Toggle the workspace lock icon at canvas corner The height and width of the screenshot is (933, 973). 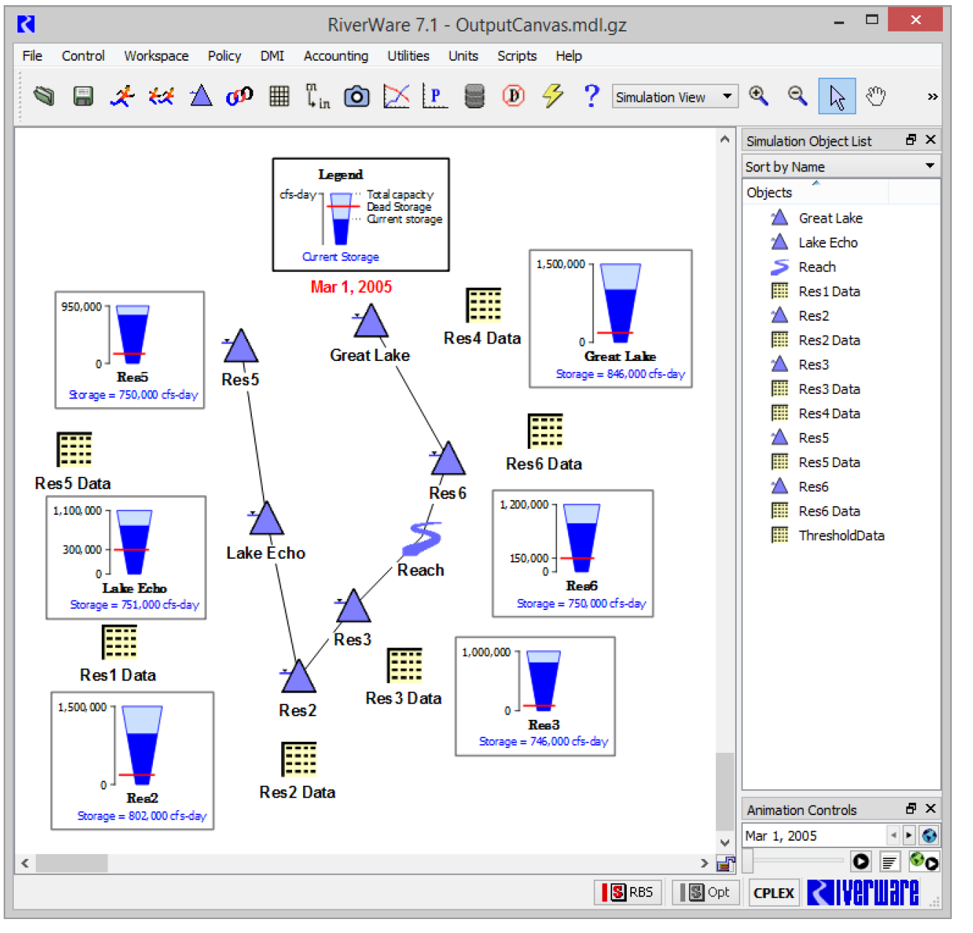725,864
